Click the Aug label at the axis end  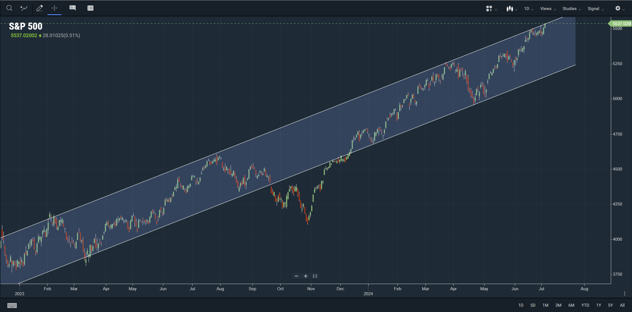click(x=584, y=289)
